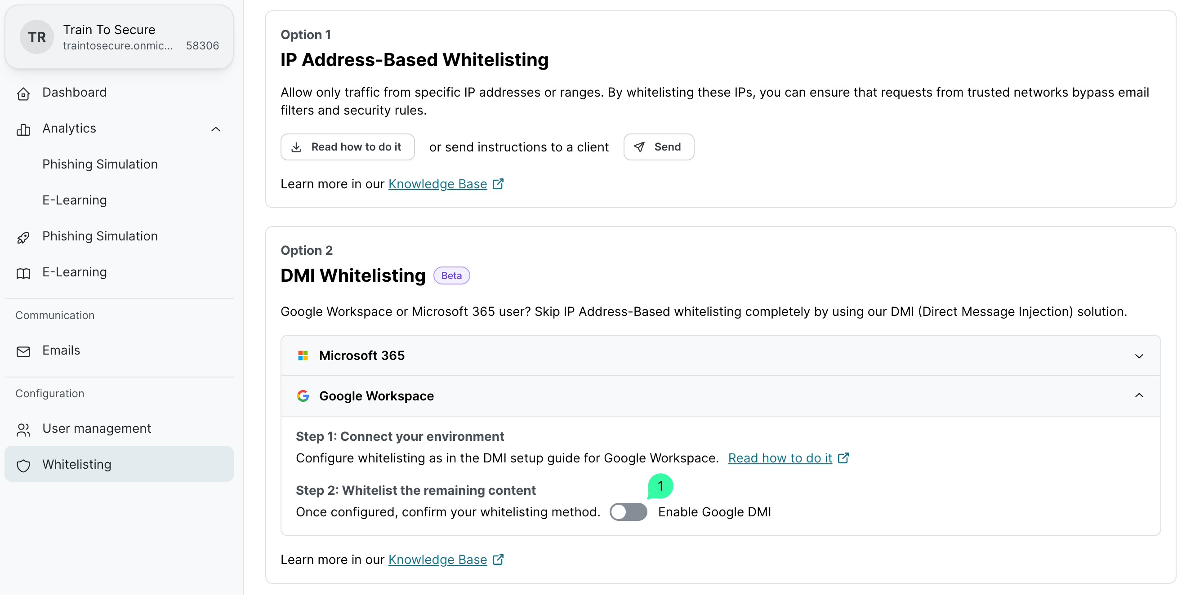Screen dimensions: 1186x595
Task: Click the Emails envelope icon
Action: coord(23,351)
